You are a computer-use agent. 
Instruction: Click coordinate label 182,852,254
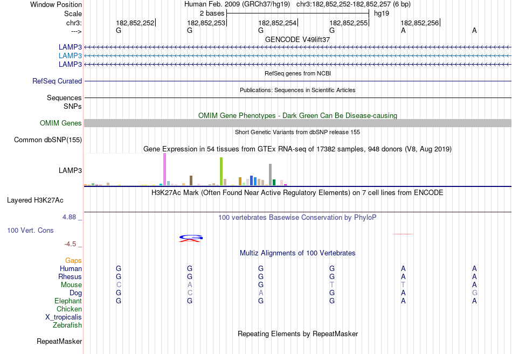[277, 23]
